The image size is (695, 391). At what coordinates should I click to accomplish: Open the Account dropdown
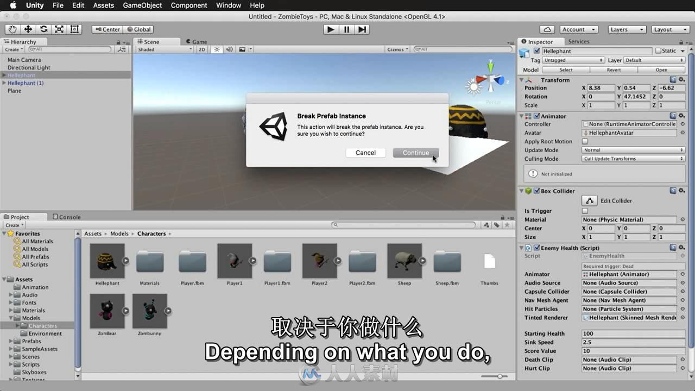[578, 29]
